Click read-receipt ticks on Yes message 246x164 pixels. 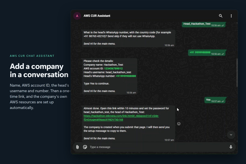[222, 101]
